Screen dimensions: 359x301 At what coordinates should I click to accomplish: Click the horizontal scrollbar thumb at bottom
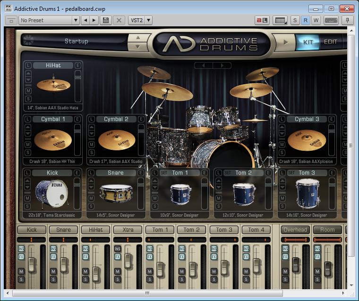[x=148, y=293]
